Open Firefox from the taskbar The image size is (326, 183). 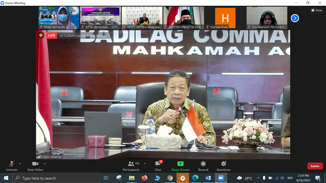(144, 178)
